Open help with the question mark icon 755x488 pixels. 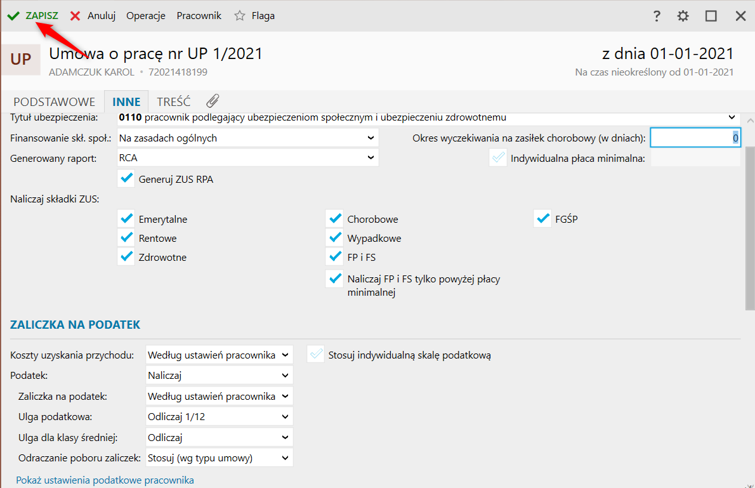click(x=657, y=16)
